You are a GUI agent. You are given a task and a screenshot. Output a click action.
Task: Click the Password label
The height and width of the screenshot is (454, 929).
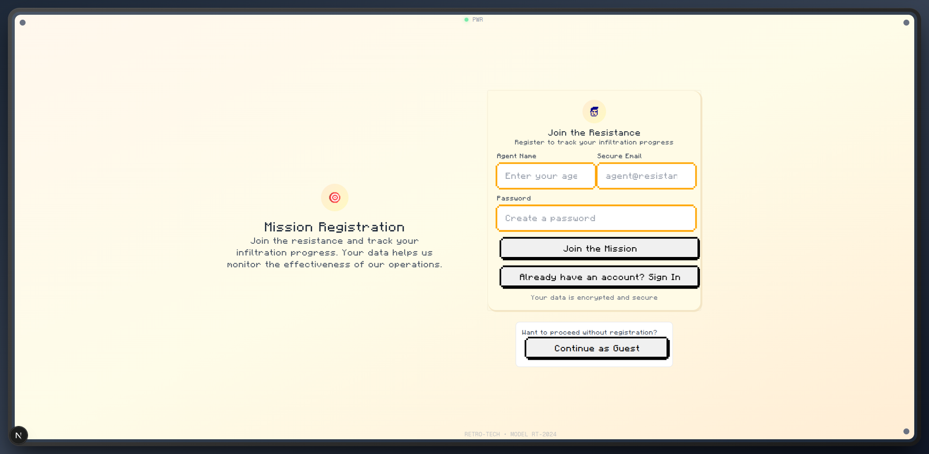514,199
